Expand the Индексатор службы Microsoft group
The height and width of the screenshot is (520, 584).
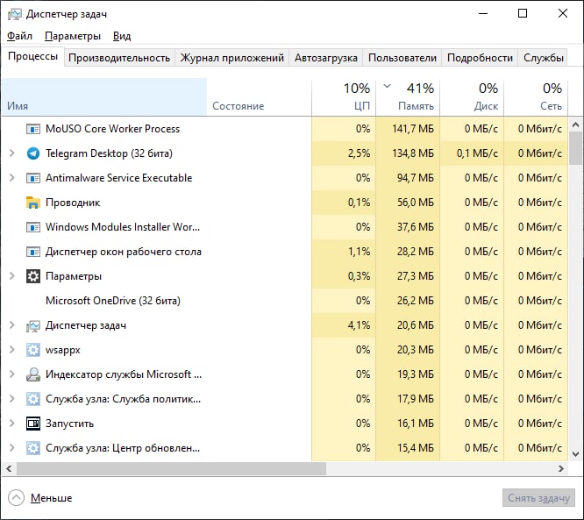tap(12, 374)
